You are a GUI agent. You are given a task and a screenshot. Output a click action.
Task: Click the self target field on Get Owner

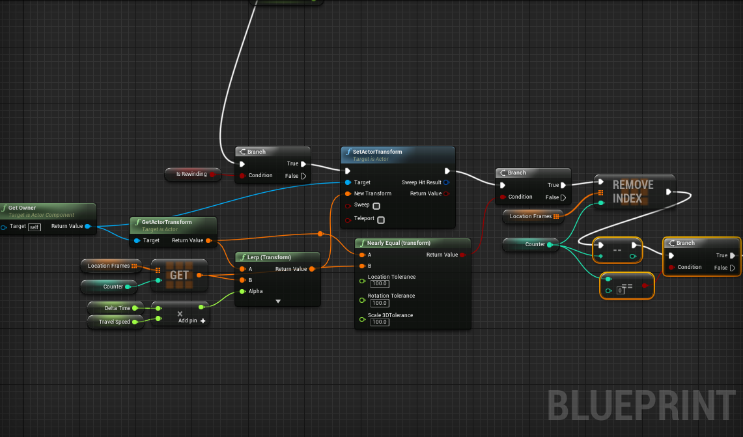click(34, 227)
